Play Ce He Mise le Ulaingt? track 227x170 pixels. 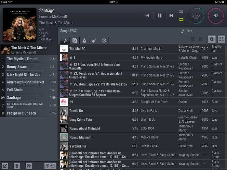pyautogui.click(x=29, y=105)
